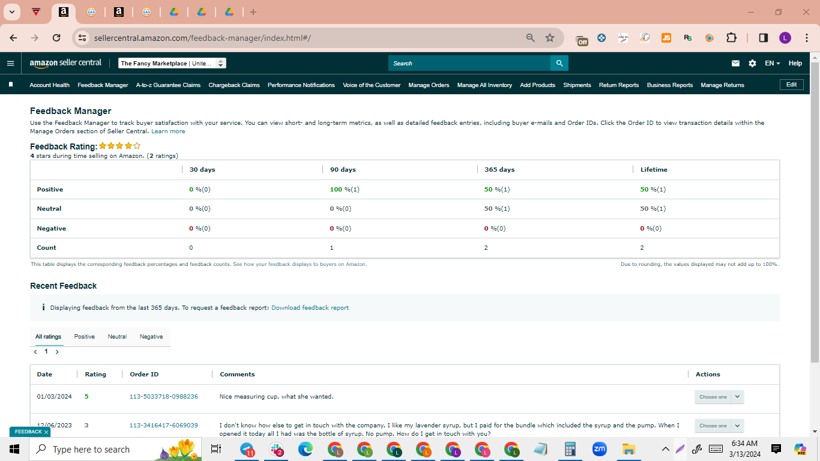Open Account Health in nav bar
The width and height of the screenshot is (820, 461).
click(x=50, y=85)
